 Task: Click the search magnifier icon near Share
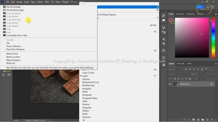tap(207, 7)
